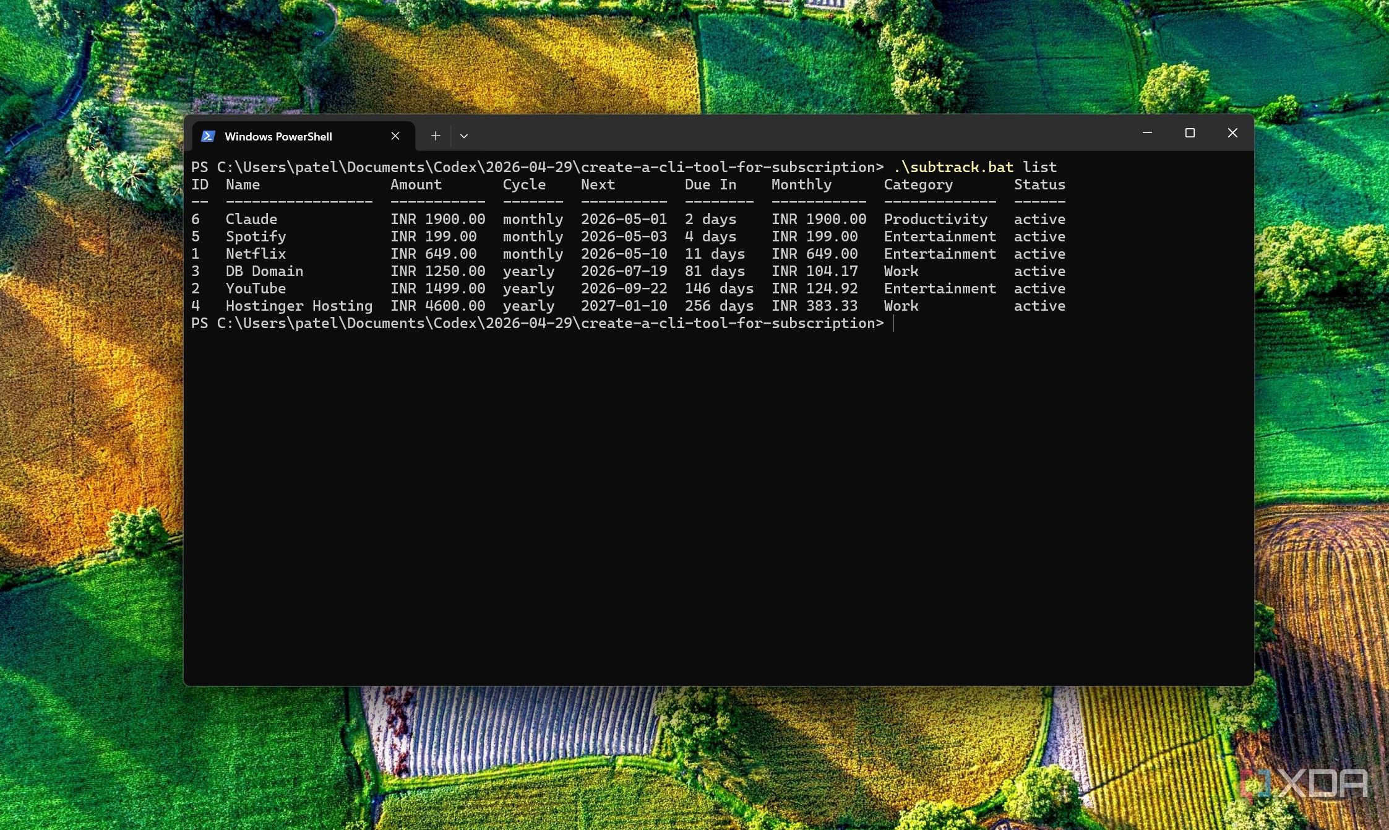Viewport: 1389px width, 830px height.
Task: Close the terminal window
Action: [x=1232, y=133]
